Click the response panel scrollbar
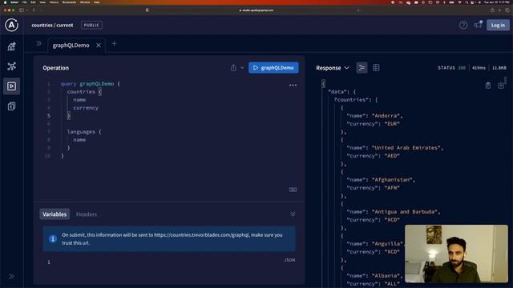The image size is (513, 288). click(x=505, y=81)
